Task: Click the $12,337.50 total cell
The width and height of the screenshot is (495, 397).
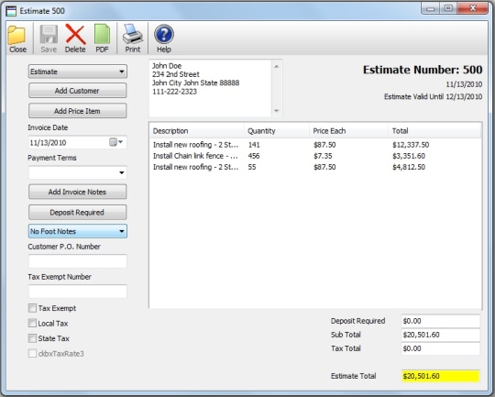Action: point(411,145)
